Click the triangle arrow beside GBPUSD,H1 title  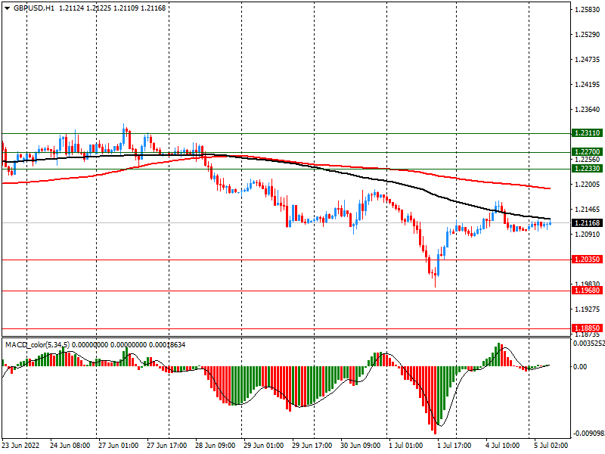point(6,8)
